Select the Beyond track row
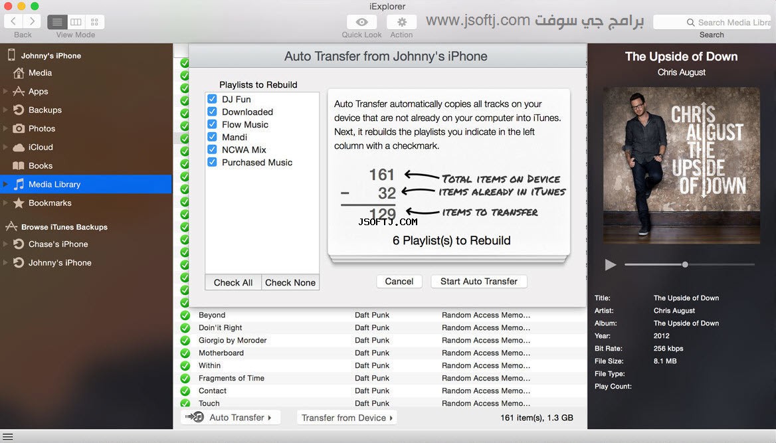 point(380,315)
